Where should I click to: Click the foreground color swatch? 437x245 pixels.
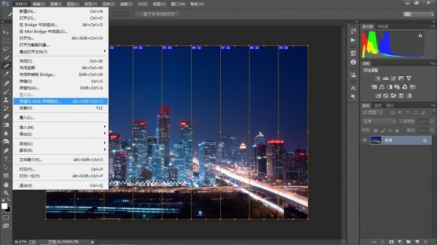(x=4, y=205)
